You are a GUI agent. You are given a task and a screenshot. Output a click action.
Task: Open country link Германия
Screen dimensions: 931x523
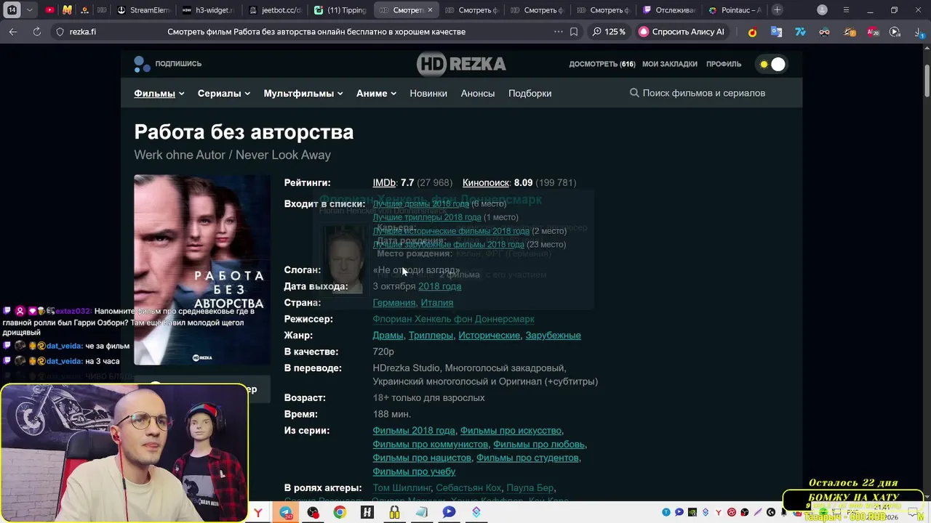[393, 302]
